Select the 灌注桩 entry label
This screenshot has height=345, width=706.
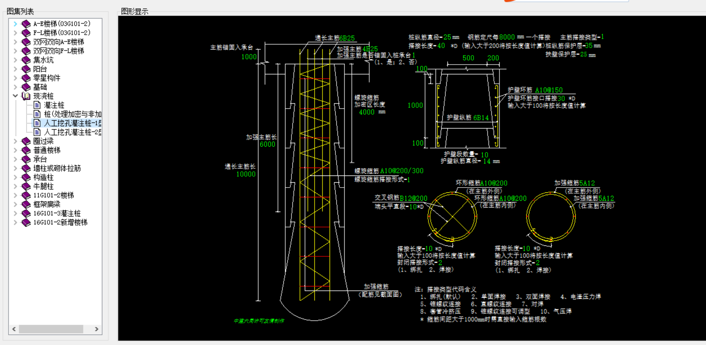point(54,105)
